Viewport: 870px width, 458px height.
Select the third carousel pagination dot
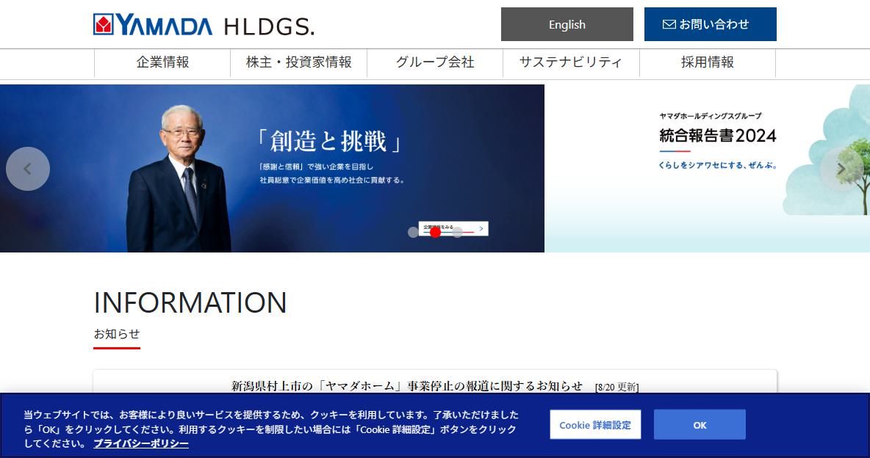point(457,233)
